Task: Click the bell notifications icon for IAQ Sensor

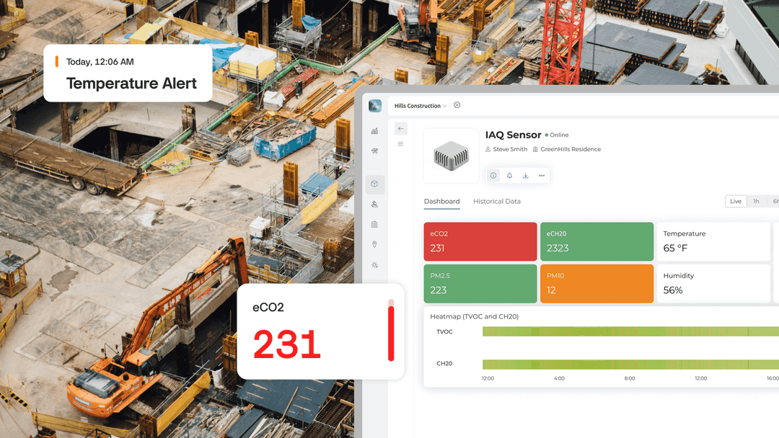Action: pyautogui.click(x=510, y=175)
